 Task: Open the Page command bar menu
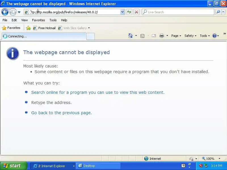tap(176, 36)
